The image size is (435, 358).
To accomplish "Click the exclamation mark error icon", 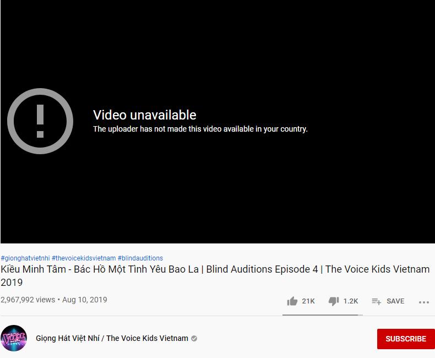I will pyautogui.click(x=40, y=121).
